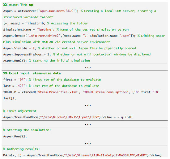
Task: Click the 'PA.m(i, 1)' assignment target
Action: click(x=12, y=155)
